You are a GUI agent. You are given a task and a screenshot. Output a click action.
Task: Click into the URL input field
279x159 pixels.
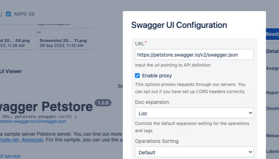(194, 54)
